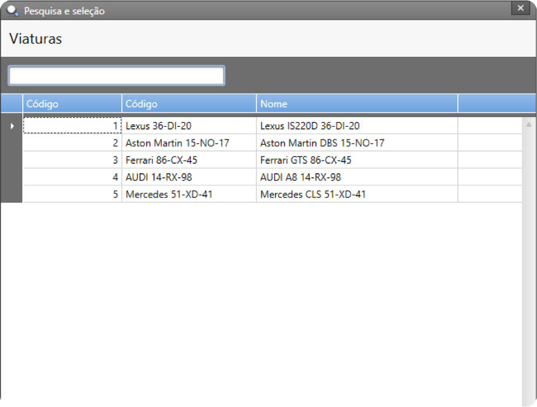
Task: Select the Aston Martin 15-NO-17 cell
Action: (x=188, y=143)
